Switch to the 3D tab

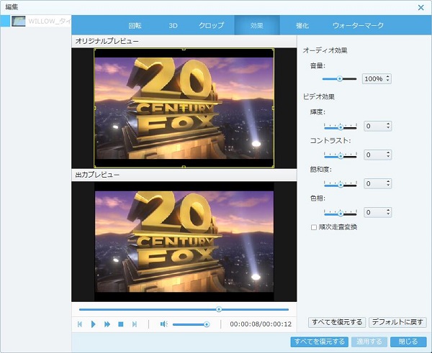[x=173, y=26]
